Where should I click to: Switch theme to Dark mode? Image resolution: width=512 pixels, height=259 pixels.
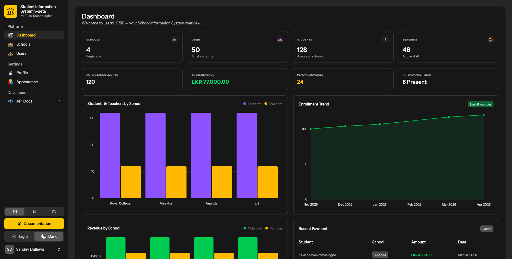coord(49,236)
